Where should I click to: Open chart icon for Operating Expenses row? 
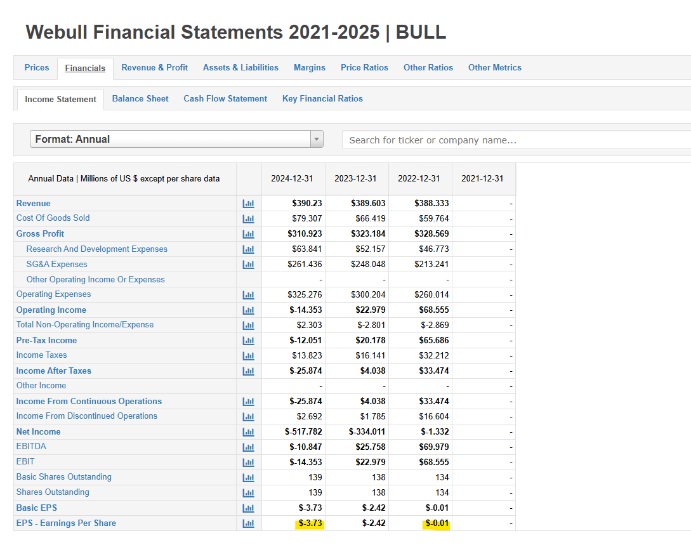249,295
